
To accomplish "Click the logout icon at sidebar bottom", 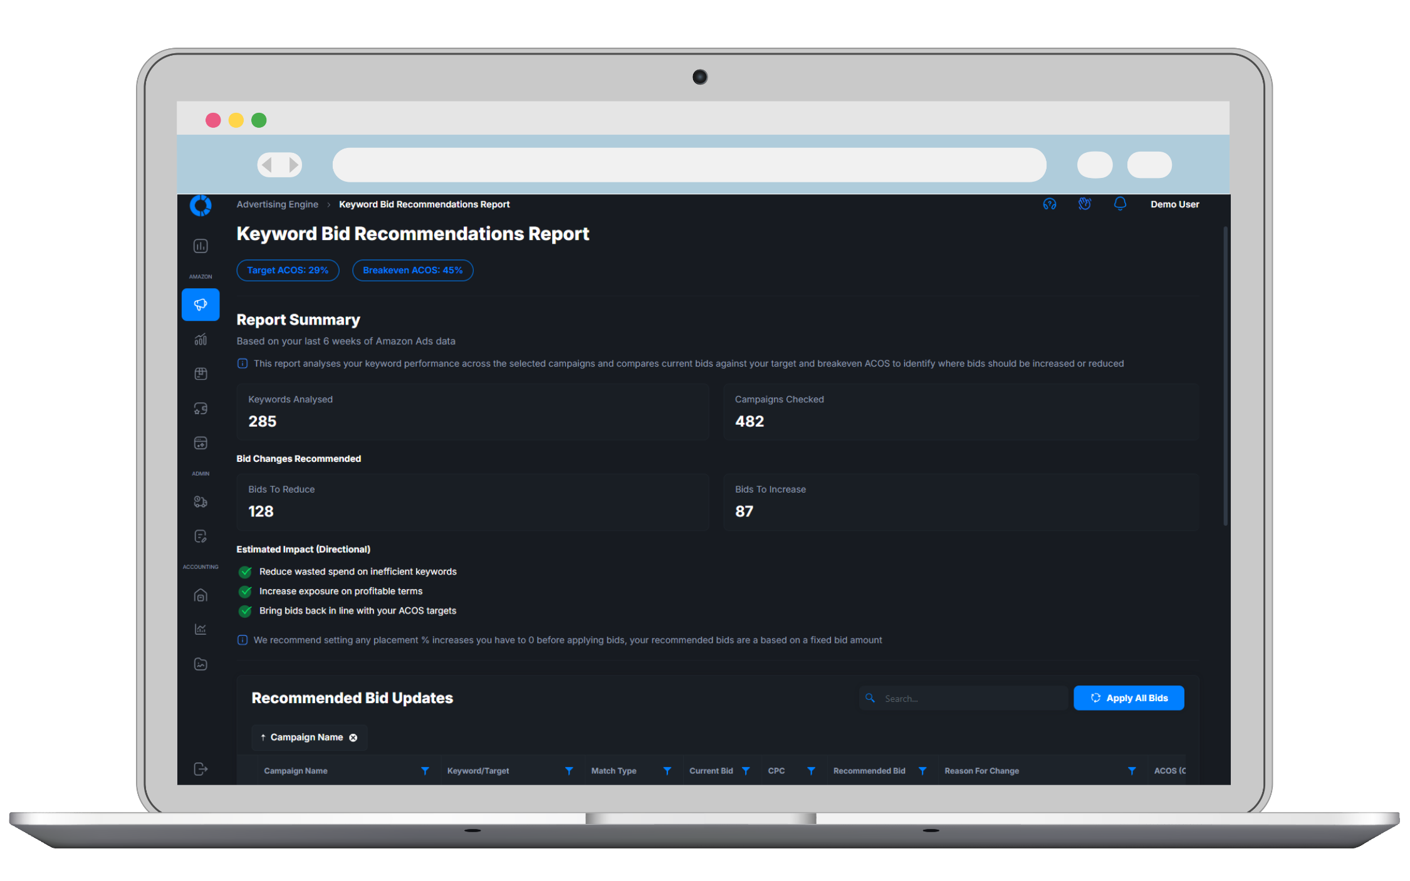I will (x=201, y=769).
